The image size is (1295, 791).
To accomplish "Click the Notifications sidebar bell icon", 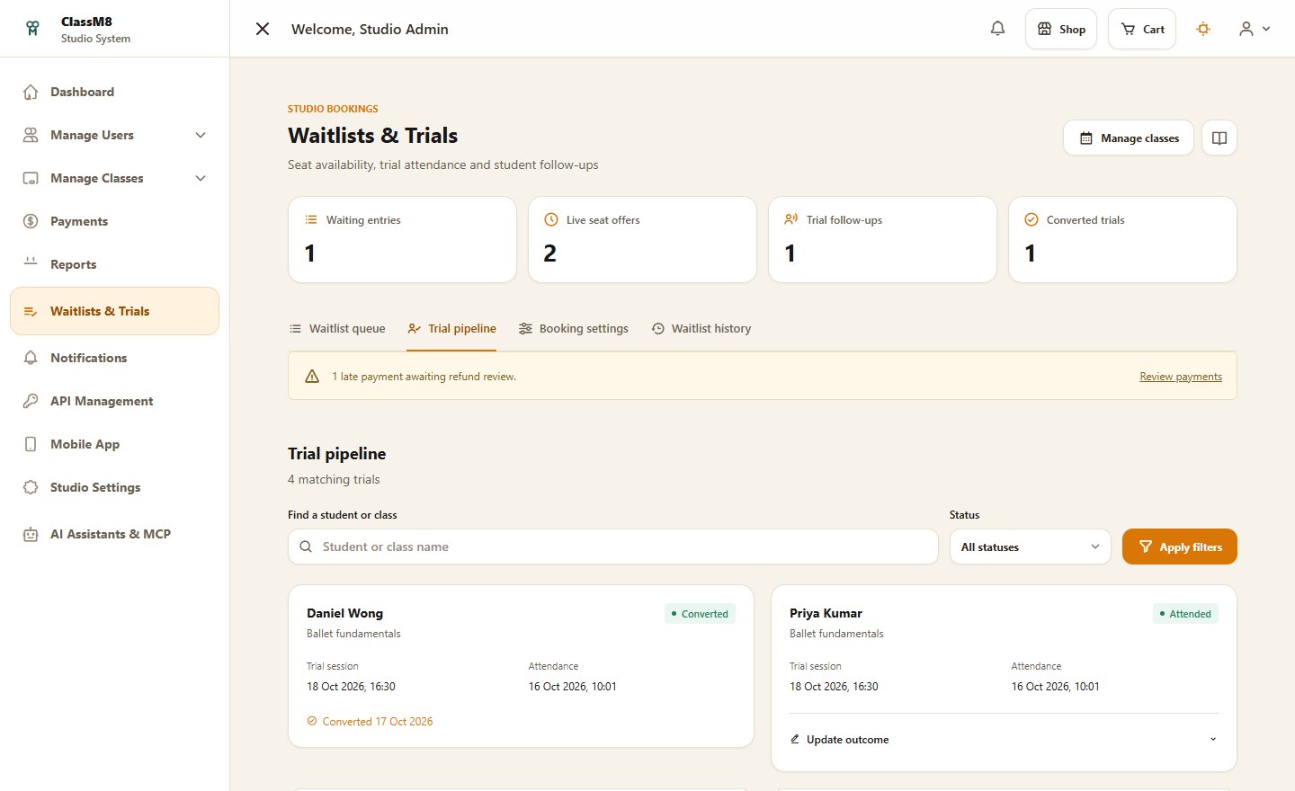I will 31,358.
